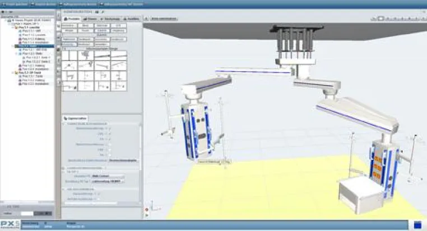The image size is (427, 231).
Task: Open the Wide Contact dropdown in properties
Action: [108, 176]
